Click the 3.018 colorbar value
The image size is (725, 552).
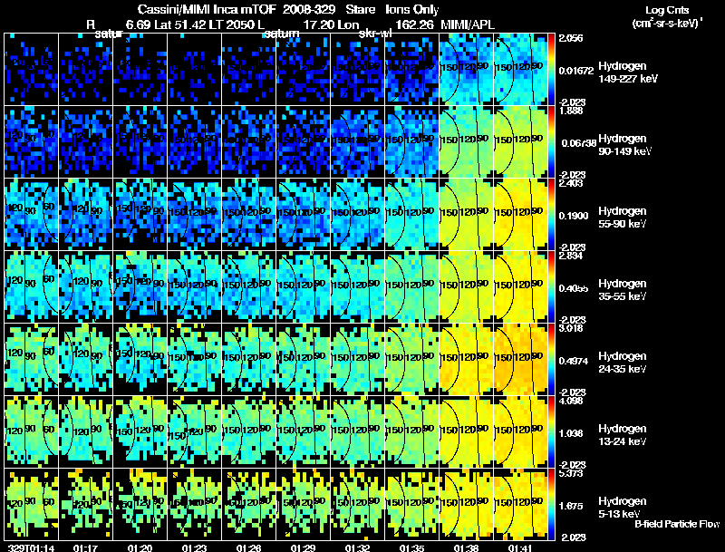point(571,329)
